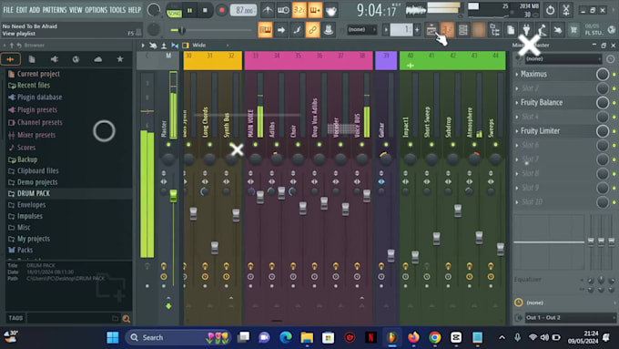Disable the Fruity Balance slot LED
The height and width of the screenshot is (349, 619).
tap(614, 103)
